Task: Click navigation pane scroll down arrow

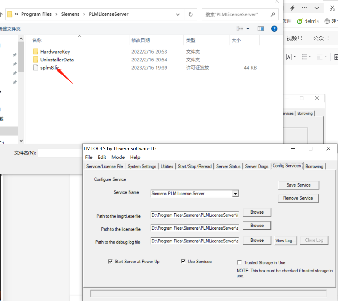Action: 21,141
